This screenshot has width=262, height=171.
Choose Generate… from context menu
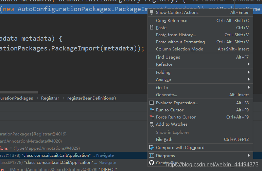200,95
